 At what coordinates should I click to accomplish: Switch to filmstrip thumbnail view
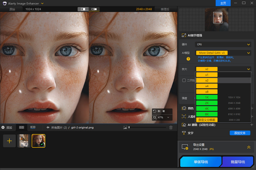pyautogui.click(x=33, y=127)
